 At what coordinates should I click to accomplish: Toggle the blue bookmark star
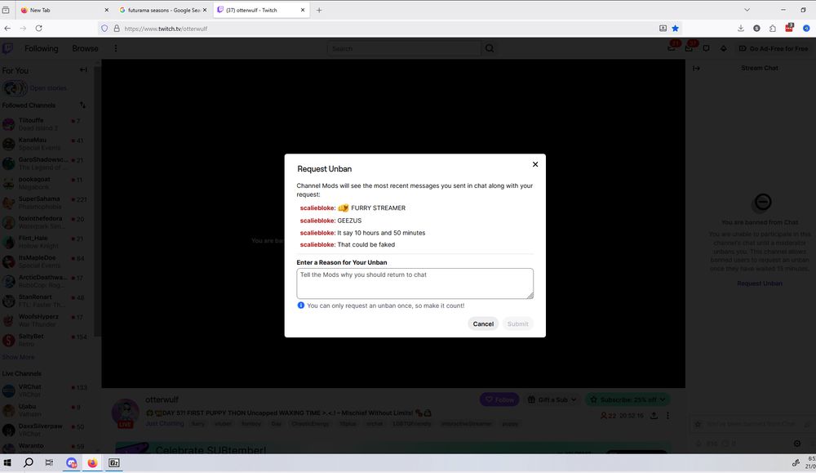pos(676,28)
